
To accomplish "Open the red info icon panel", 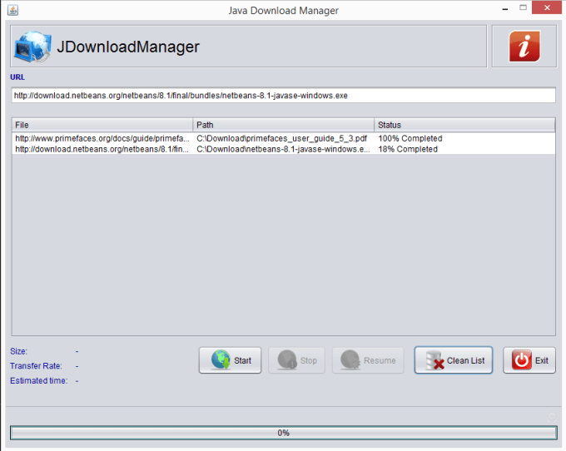I will (x=524, y=47).
